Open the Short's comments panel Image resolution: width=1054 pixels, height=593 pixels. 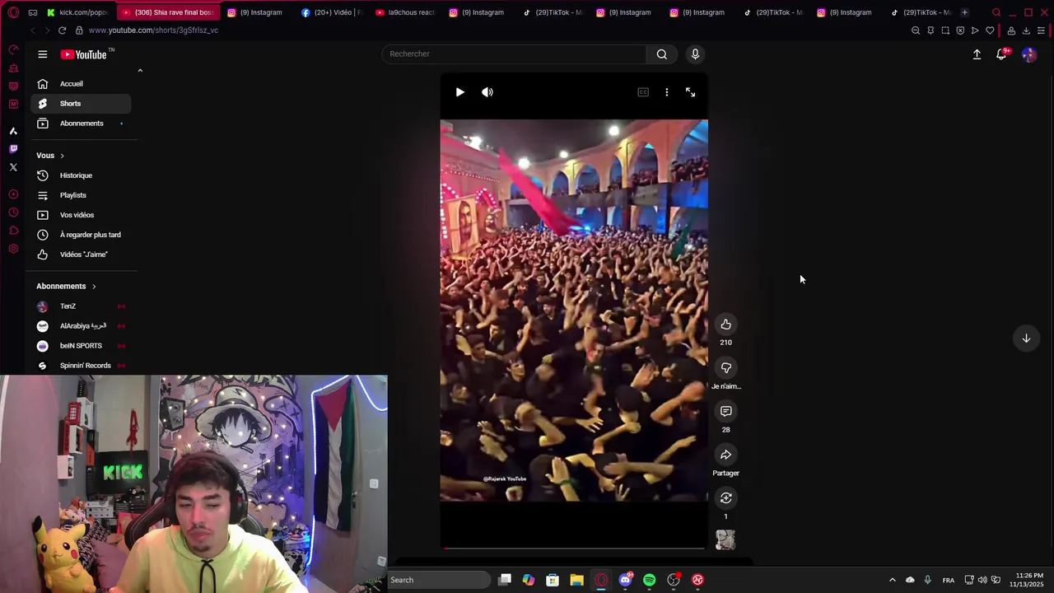click(x=725, y=411)
